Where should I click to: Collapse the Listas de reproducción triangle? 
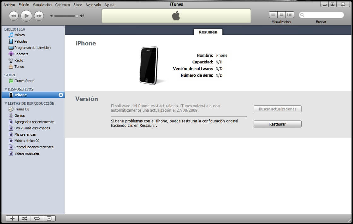point(6,103)
